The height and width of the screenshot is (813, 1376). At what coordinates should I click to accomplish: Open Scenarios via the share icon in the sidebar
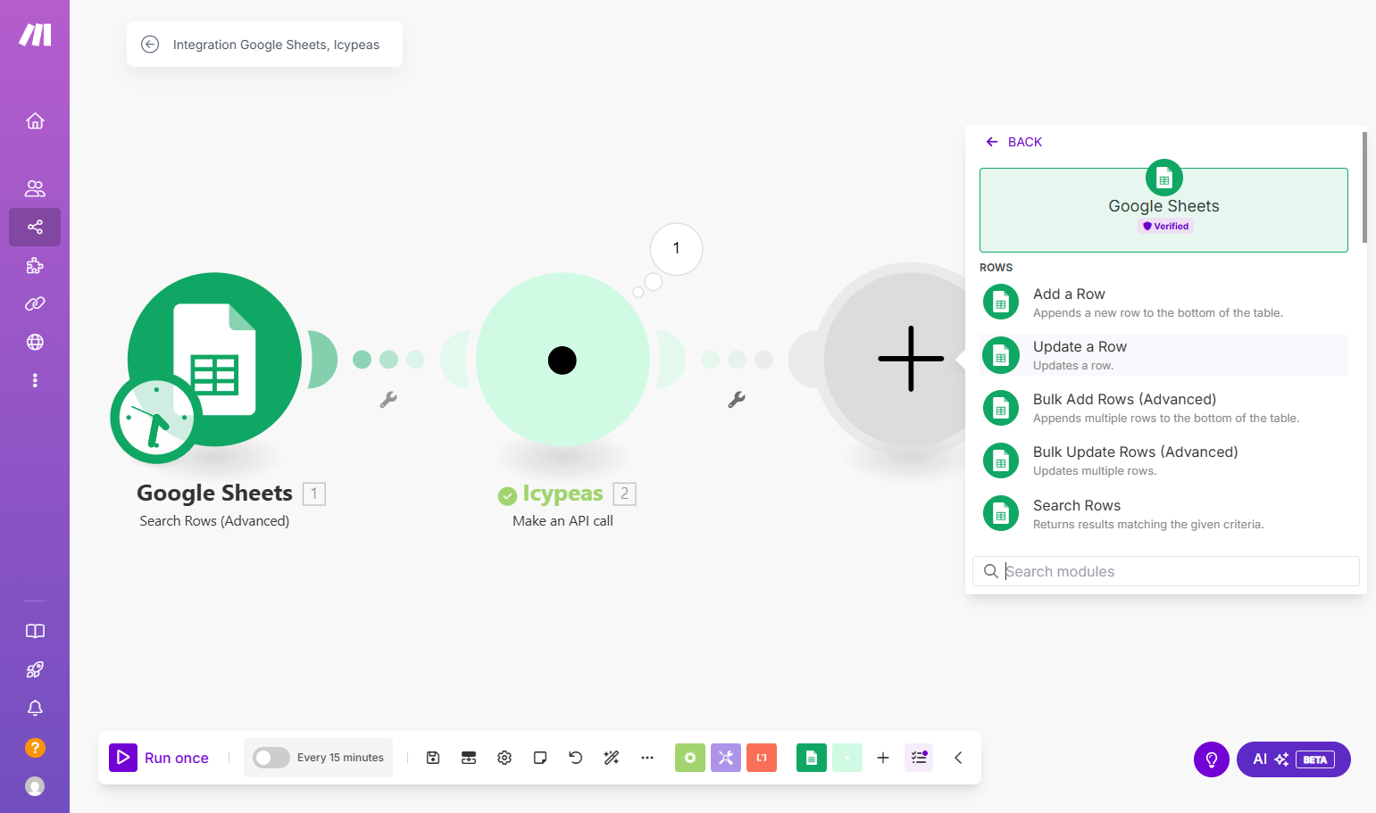click(x=35, y=227)
